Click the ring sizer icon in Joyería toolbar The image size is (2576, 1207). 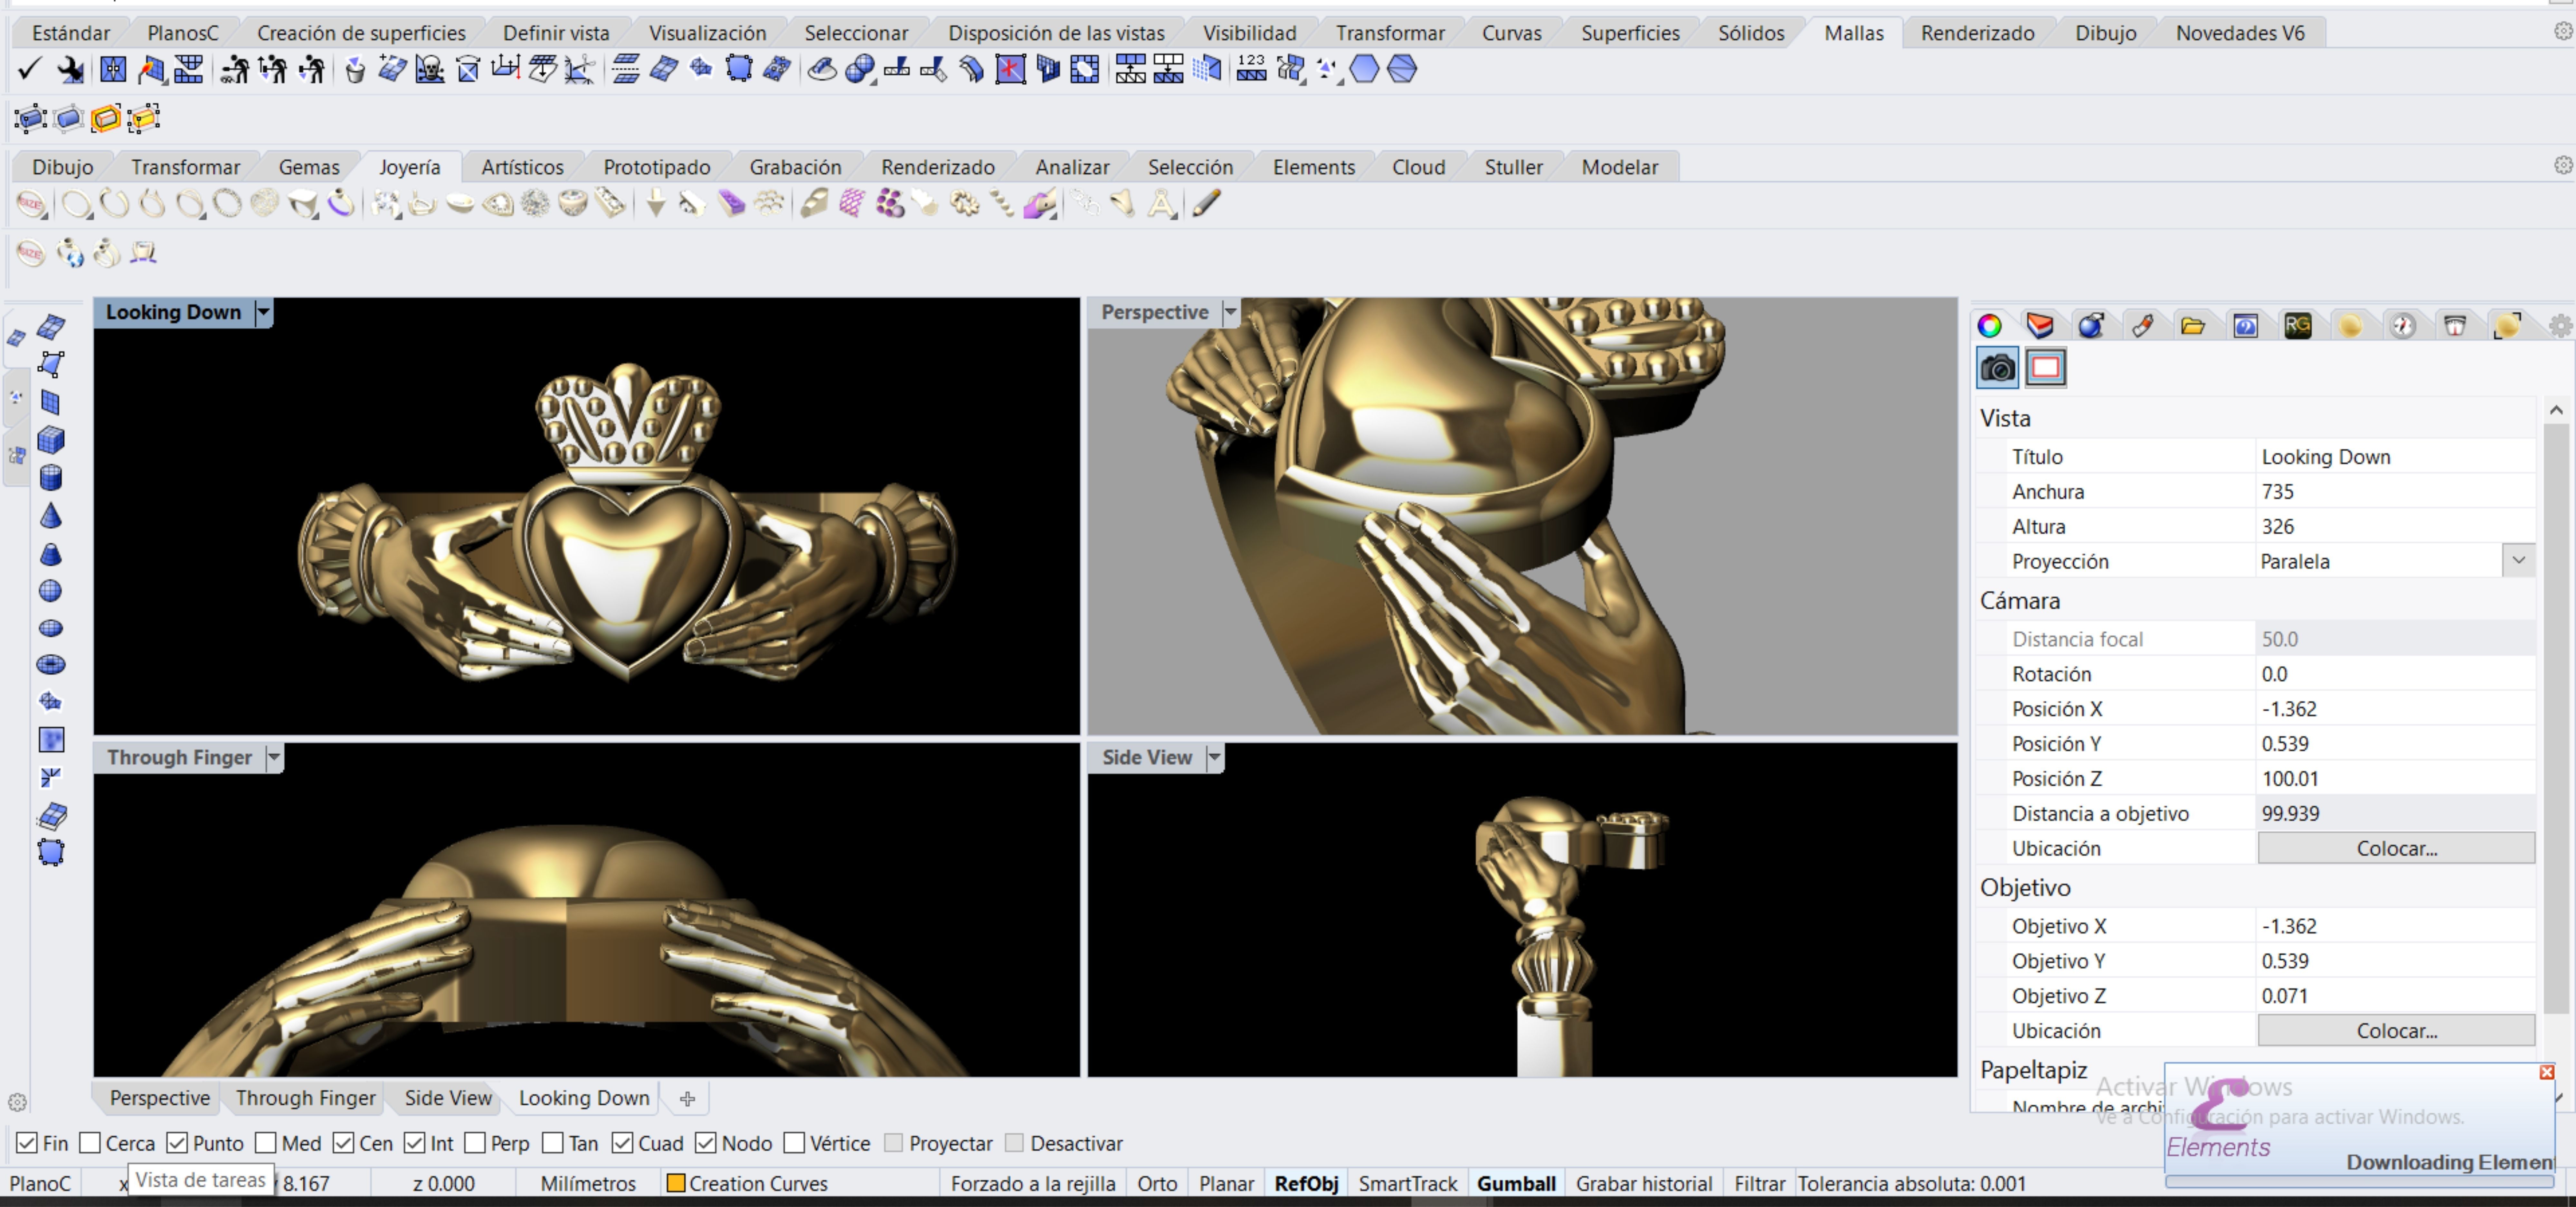click(x=31, y=204)
